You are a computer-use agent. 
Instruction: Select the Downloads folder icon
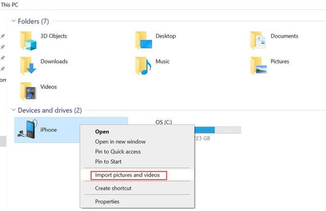(x=28, y=66)
